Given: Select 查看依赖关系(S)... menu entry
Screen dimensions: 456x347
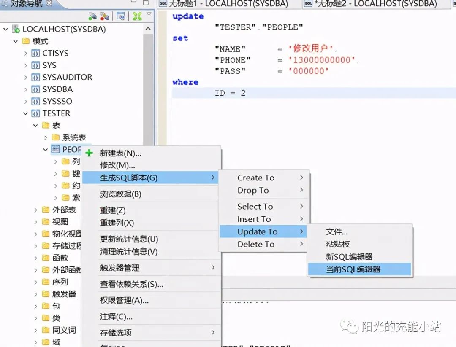Looking at the screenshot, I should click(x=150, y=284).
